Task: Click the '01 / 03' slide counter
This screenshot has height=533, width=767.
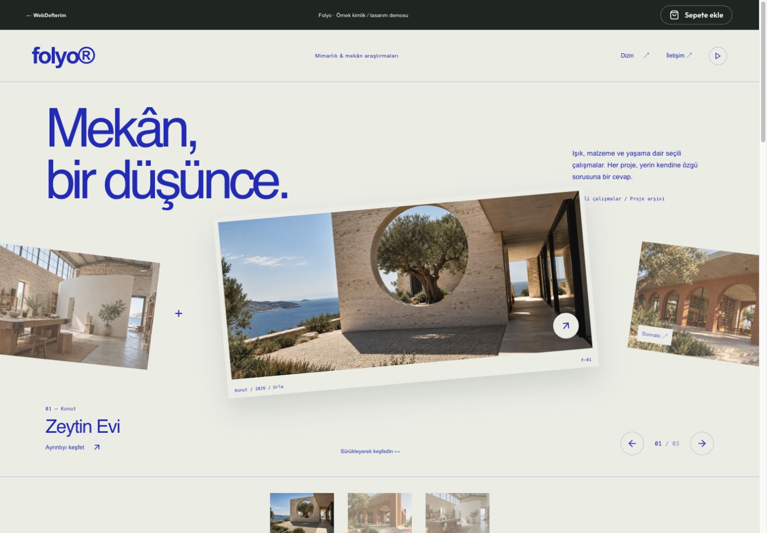Action: click(667, 444)
